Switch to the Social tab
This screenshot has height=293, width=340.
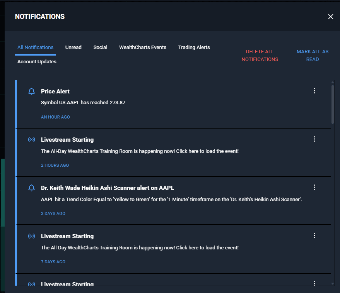click(x=100, y=47)
